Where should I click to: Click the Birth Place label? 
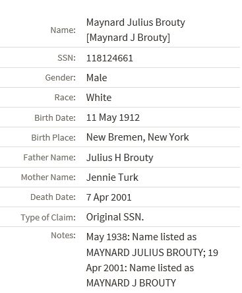pyautogui.click(x=53, y=137)
